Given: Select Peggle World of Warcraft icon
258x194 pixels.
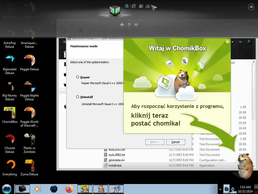Looking at the screenshot, I should pos(29,117).
